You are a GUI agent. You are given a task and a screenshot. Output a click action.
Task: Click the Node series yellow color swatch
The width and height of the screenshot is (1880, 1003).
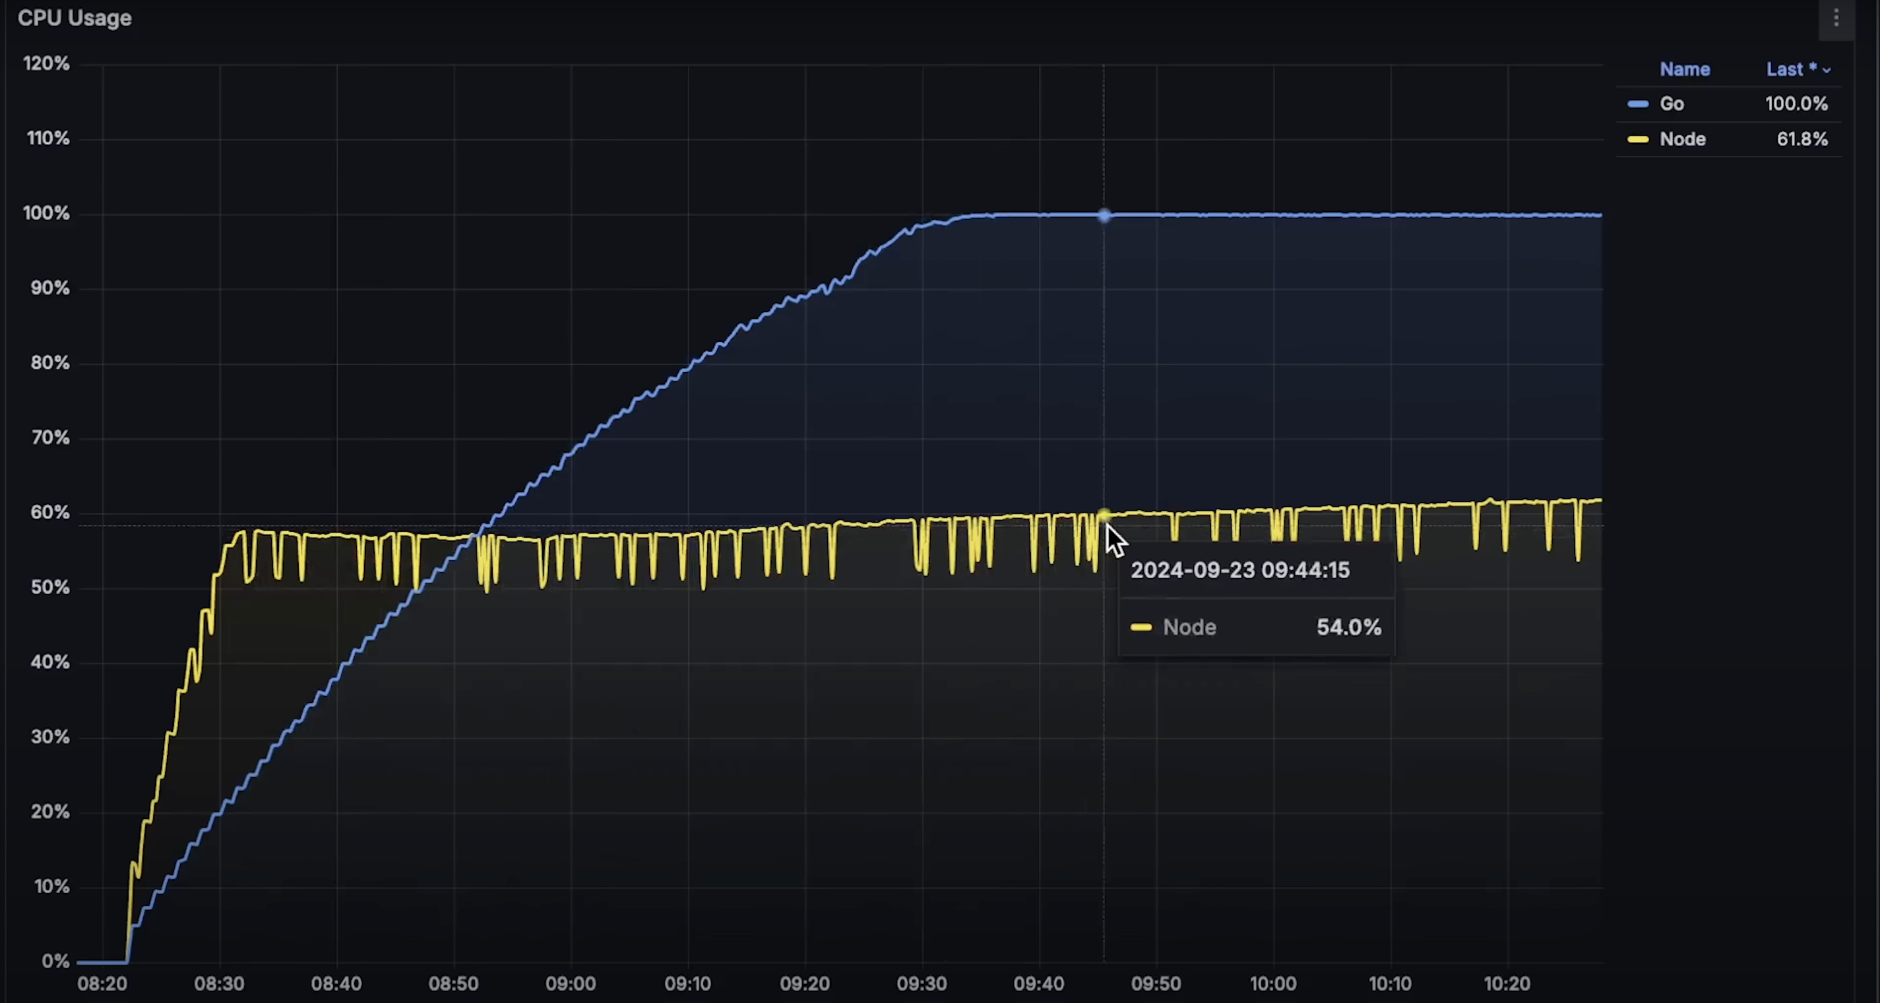tap(1638, 139)
